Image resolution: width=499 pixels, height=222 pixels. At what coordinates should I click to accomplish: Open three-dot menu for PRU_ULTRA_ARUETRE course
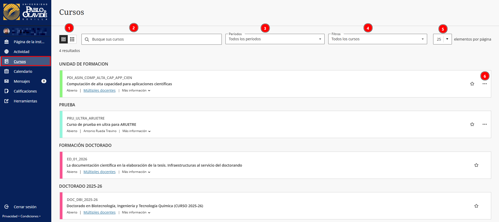[x=484, y=124]
